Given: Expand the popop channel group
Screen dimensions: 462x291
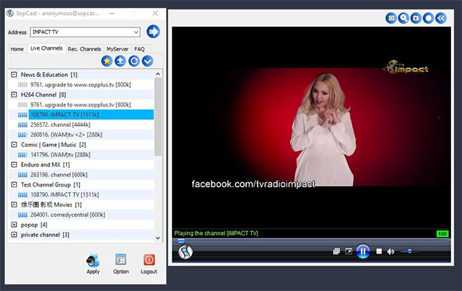Looking at the screenshot, I should [14, 225].
